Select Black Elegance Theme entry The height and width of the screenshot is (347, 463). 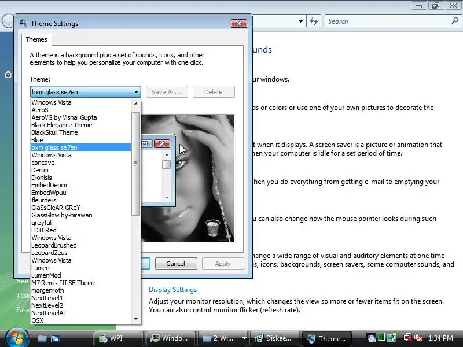[x=80, y=125]
